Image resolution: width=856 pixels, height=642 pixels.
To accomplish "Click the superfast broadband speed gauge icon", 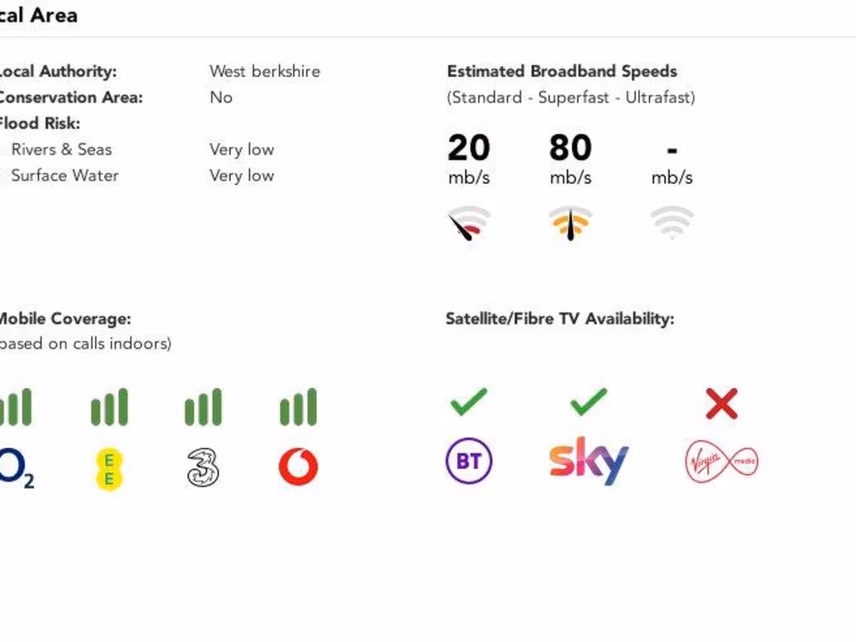I will point(571,223).
